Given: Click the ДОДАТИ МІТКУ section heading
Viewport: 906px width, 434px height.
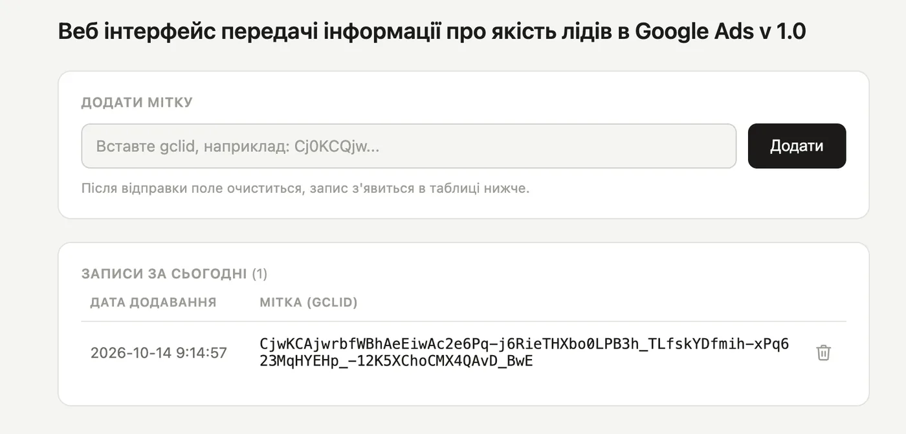Looking at the screenshot, I should (x=137, y=102).
